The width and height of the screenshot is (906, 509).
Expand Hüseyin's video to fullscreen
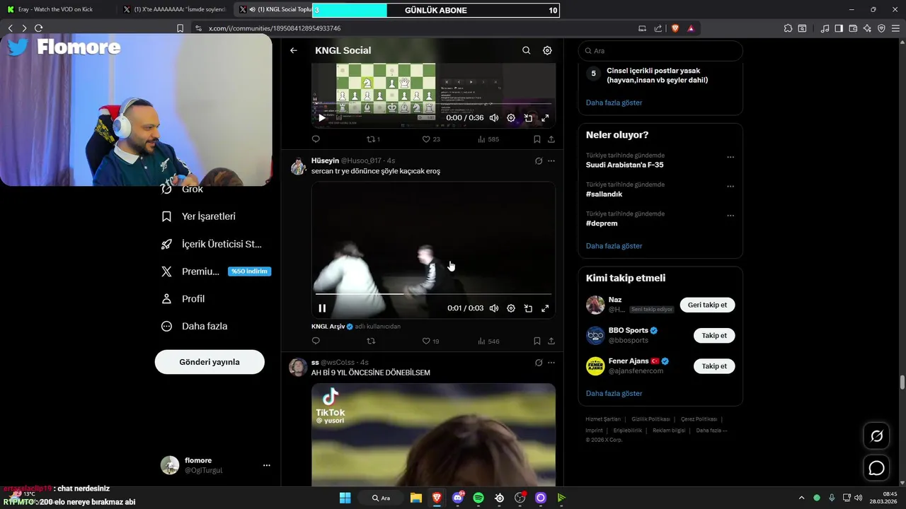[545, 308]
